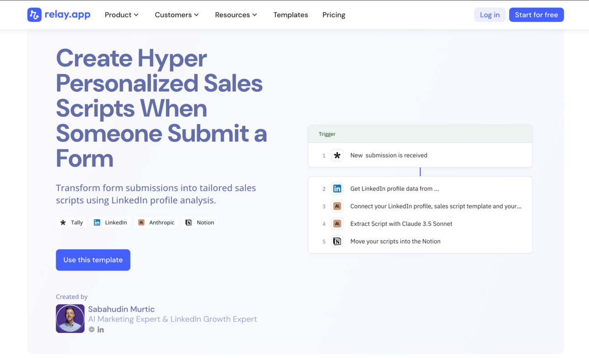Click Use this template button

click(x=93, y=260)
